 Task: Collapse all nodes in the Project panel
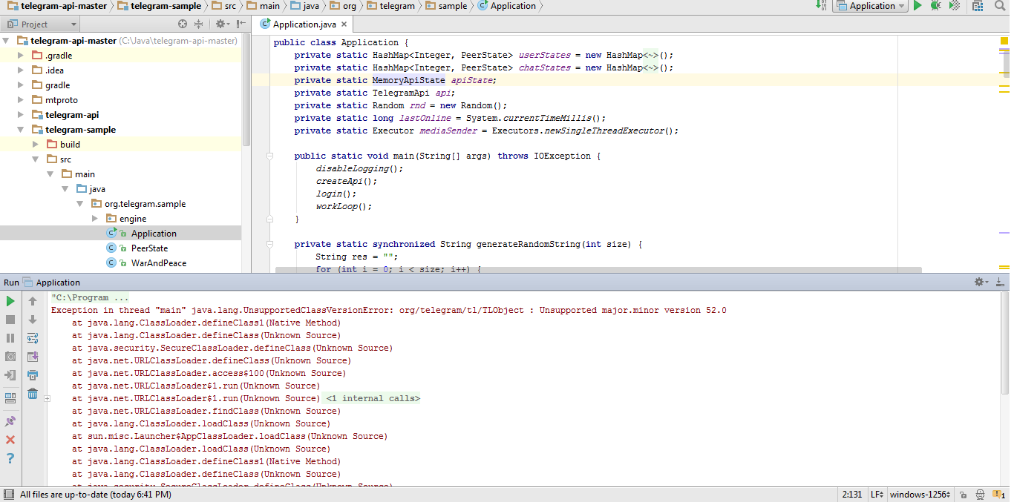199,24
